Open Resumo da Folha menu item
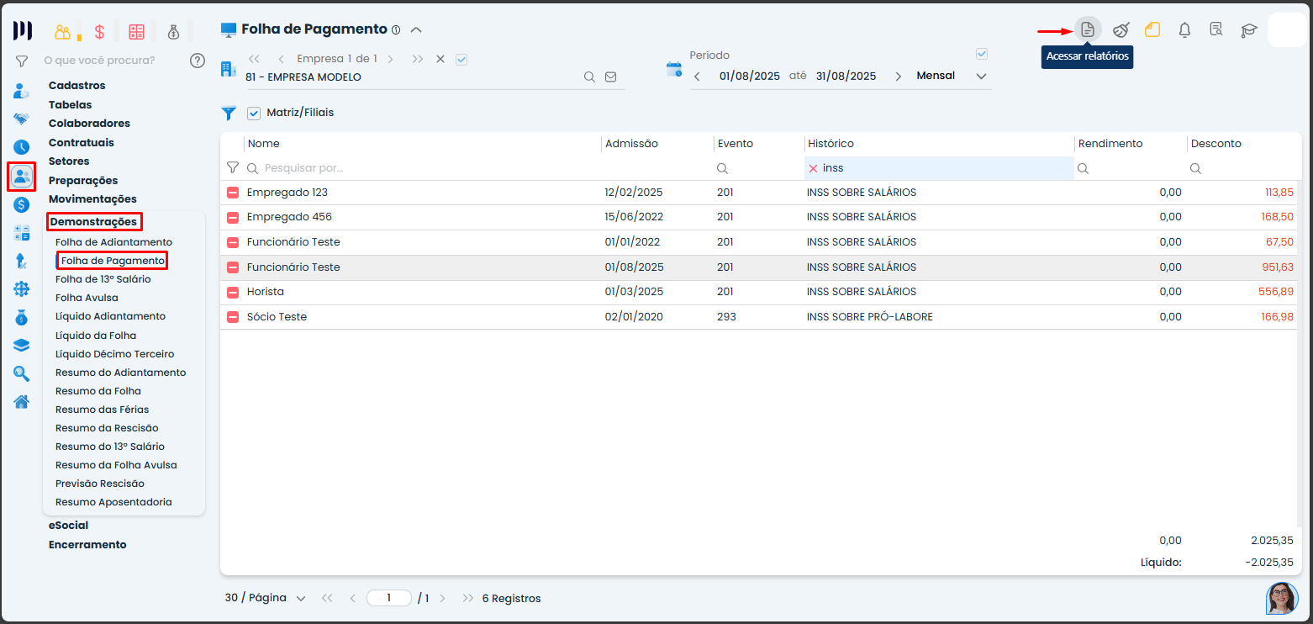1313x624 pixels. pyautogui.click(x=98, y=391)
